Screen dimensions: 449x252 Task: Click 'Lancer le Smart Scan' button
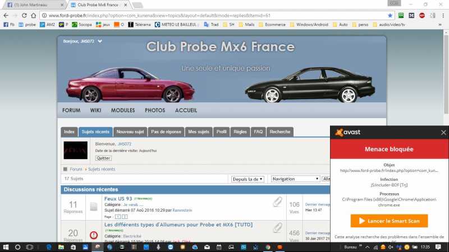coord(389,221)
